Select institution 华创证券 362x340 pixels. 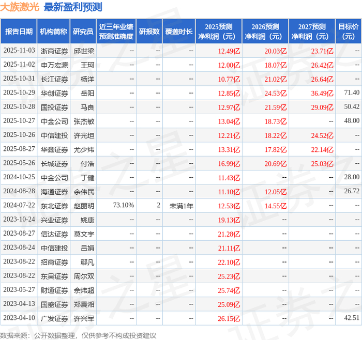pos(54,93)
